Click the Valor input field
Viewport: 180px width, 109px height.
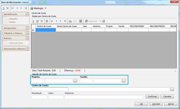(56, 97)
